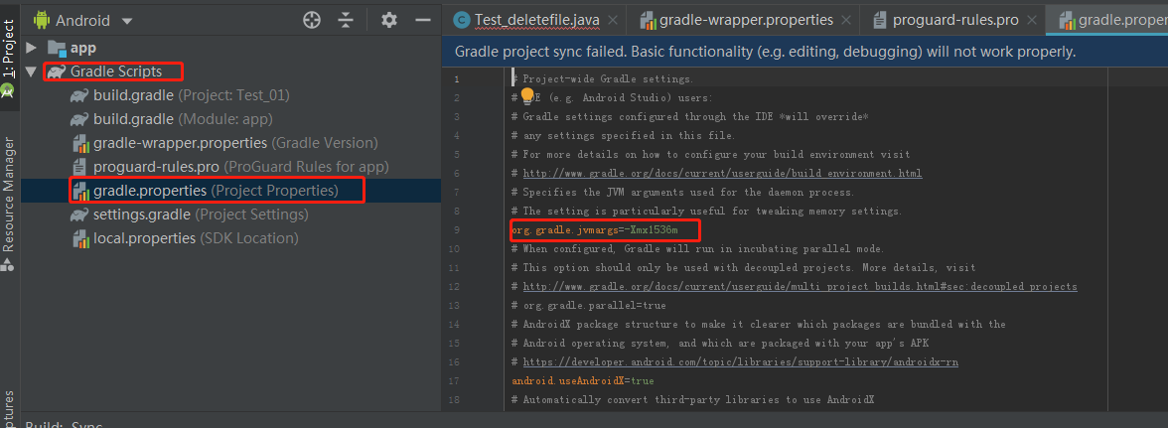Click elephant icon of build.gradle (Project: Test_01)
1168x428 pixels.
[x=80, y=96]
